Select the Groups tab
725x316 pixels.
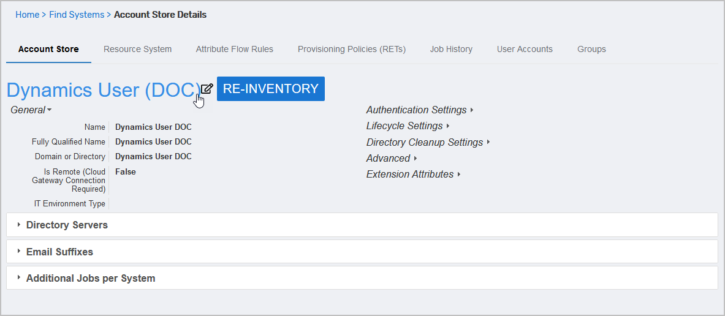[591, 49]
